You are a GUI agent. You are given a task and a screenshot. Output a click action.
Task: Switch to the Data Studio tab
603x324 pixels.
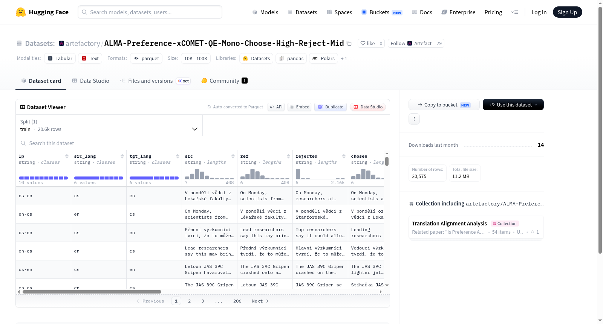(x=91, y=81)
